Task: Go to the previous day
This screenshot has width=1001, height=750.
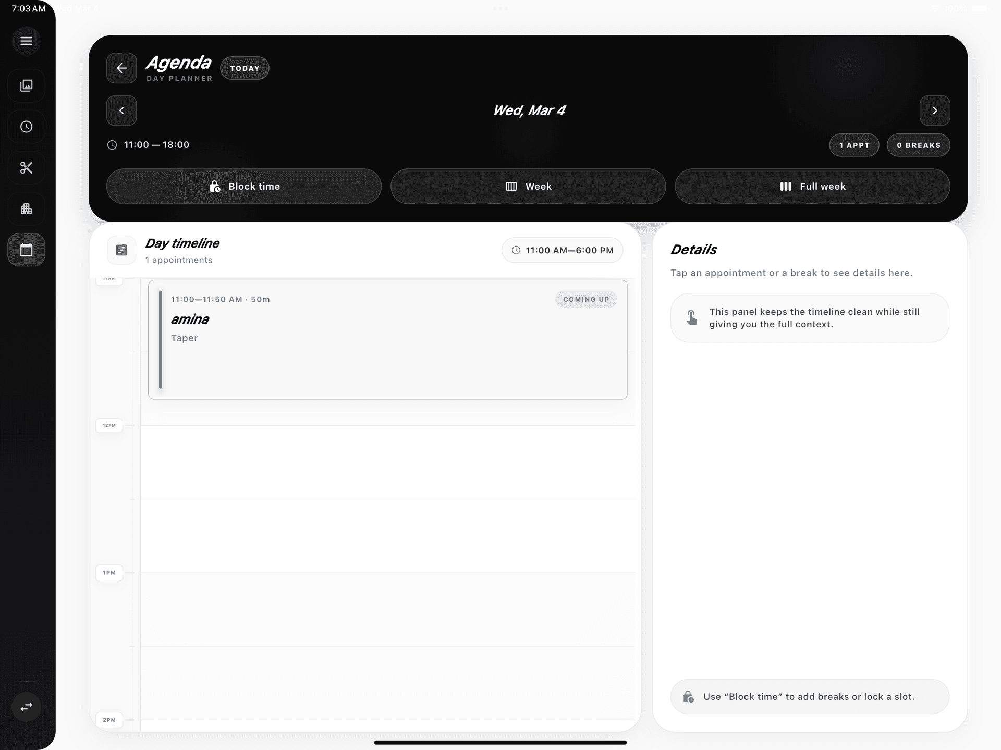Action: tap(121, 110)
